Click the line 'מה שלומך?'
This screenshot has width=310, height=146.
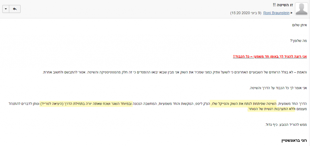point(298,41)
